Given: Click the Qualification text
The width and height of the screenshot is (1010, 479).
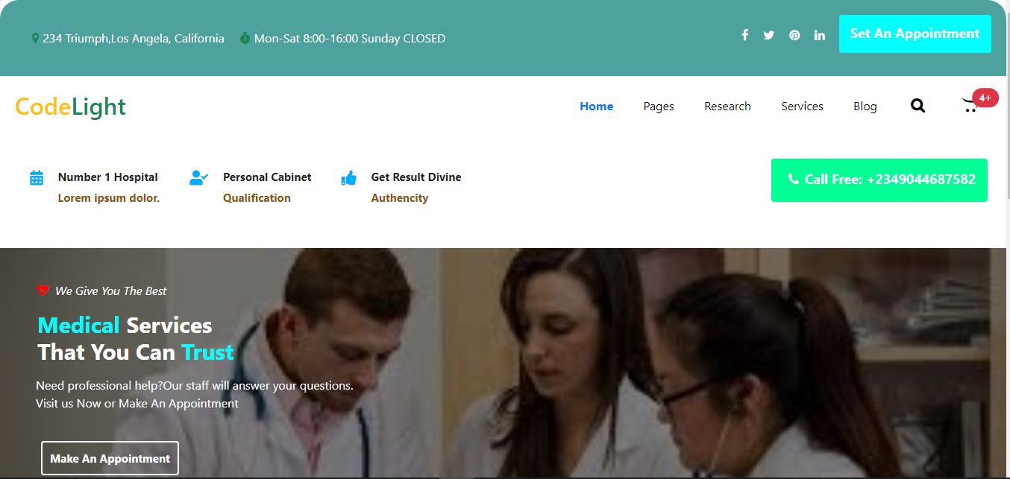Looking at the screenshot, I should click(x=257, y=198).
